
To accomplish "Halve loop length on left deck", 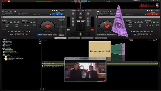I will click(x=9, y=31).
